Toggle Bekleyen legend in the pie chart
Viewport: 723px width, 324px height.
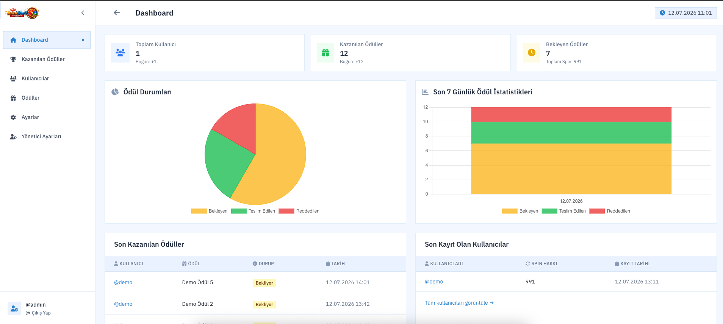pyautogui.click(x=209, y=211)
